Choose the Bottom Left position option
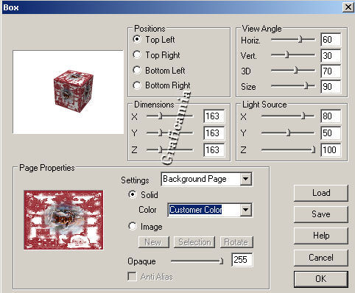The width and height of the screenshot is (355, 293). coord(137,71)
